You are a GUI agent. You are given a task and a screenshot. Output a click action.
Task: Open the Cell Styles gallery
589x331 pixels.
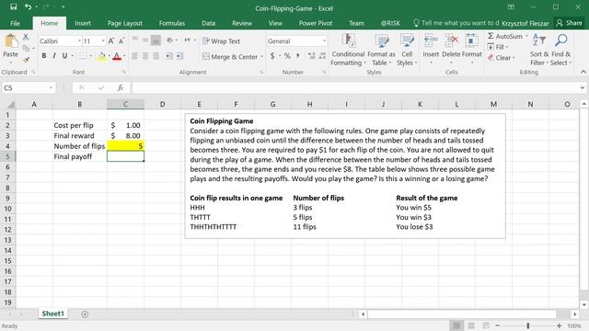point(407,50)
